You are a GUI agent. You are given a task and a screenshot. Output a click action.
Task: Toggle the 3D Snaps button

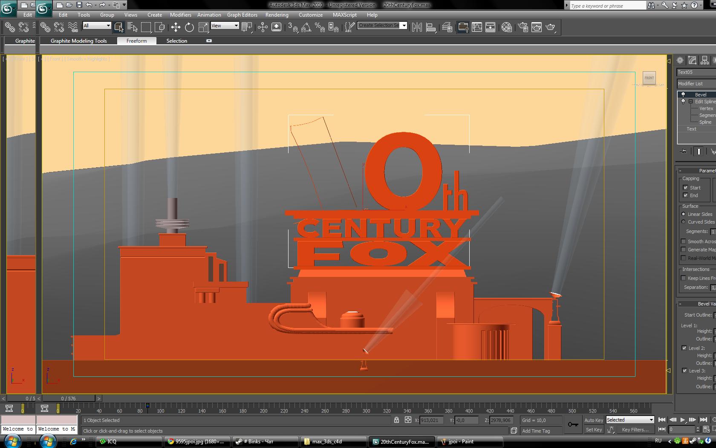(292, 27)
